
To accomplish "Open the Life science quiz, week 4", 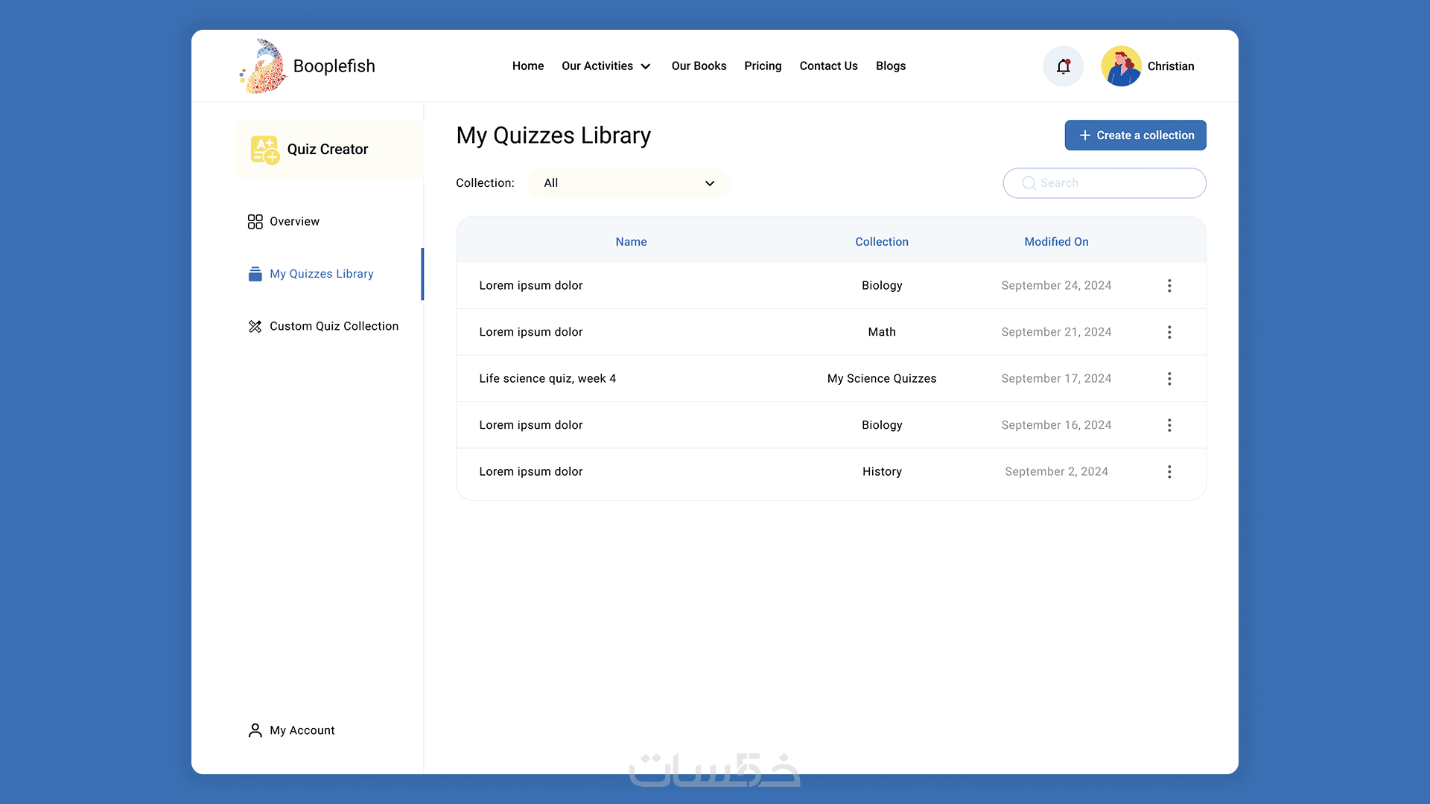I will point(547,379).
